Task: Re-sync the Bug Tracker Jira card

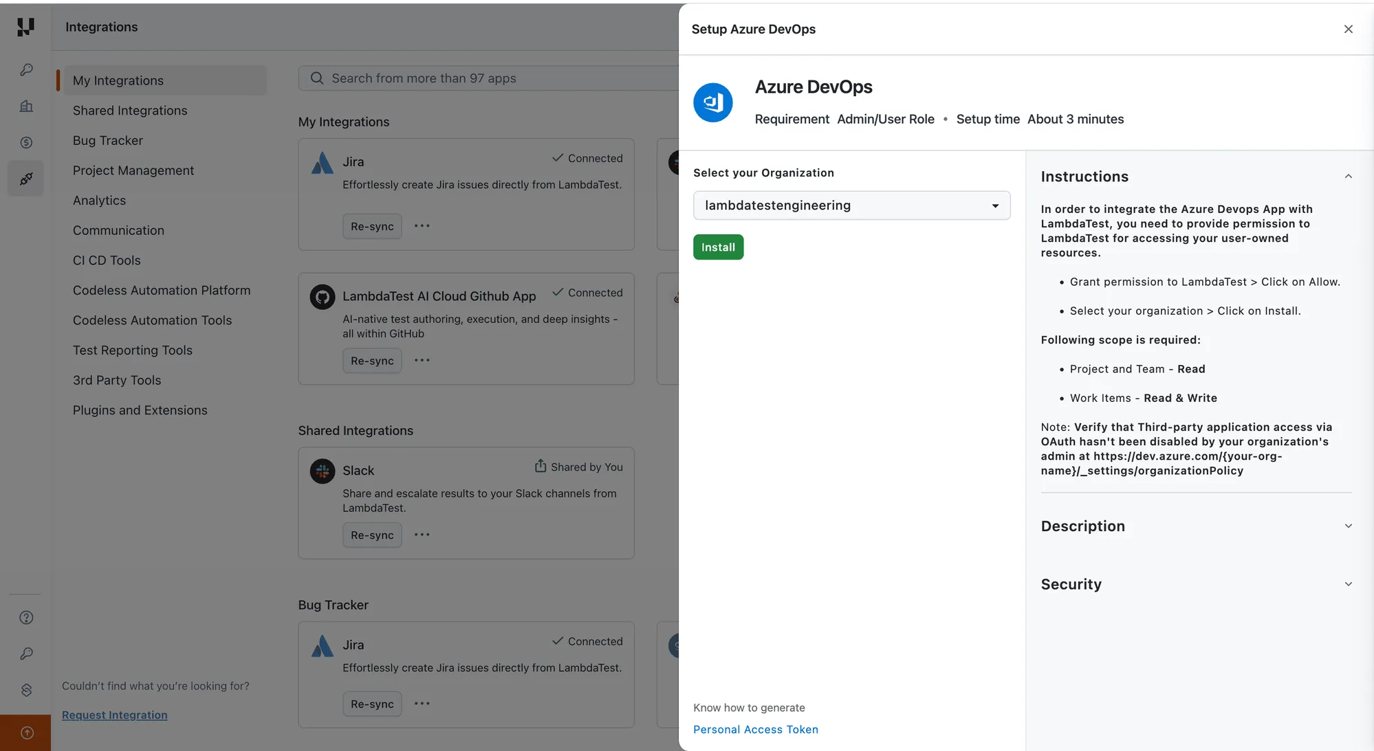Action: coord(372,704)
